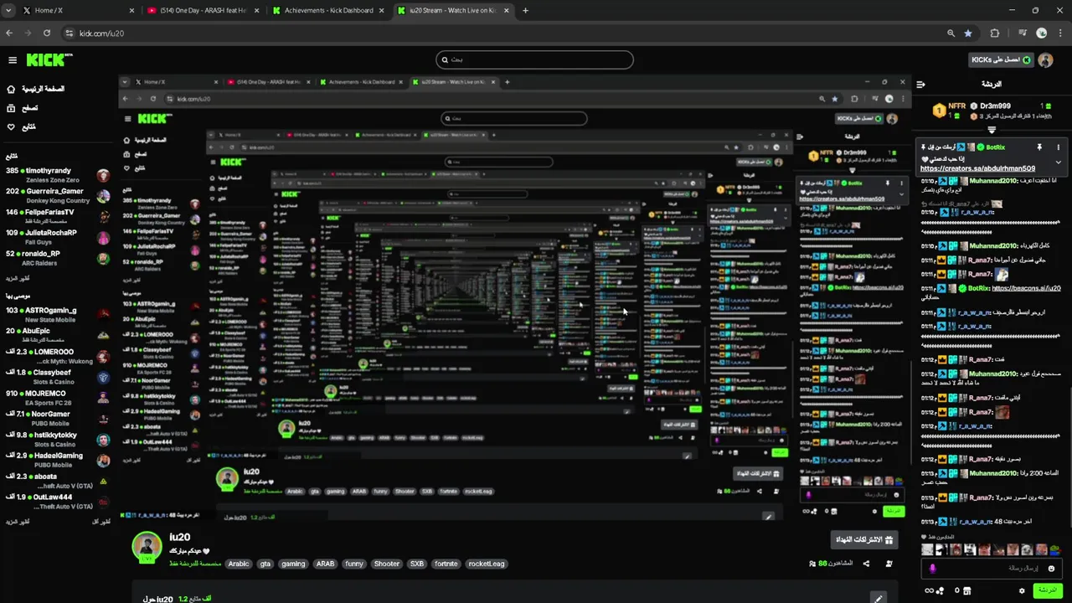The image size is (1072, 603).
Task: Open the user profile avatar menu
Action: 1045,60
